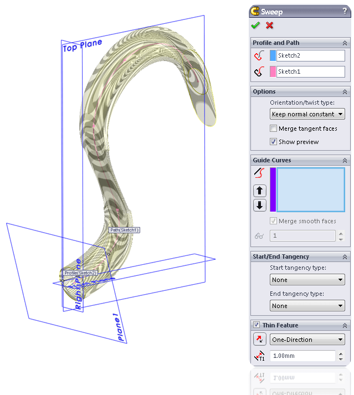Collapse the Profile and Path section
This screenshot has width=354, height=395.
[x=345, y=43]
